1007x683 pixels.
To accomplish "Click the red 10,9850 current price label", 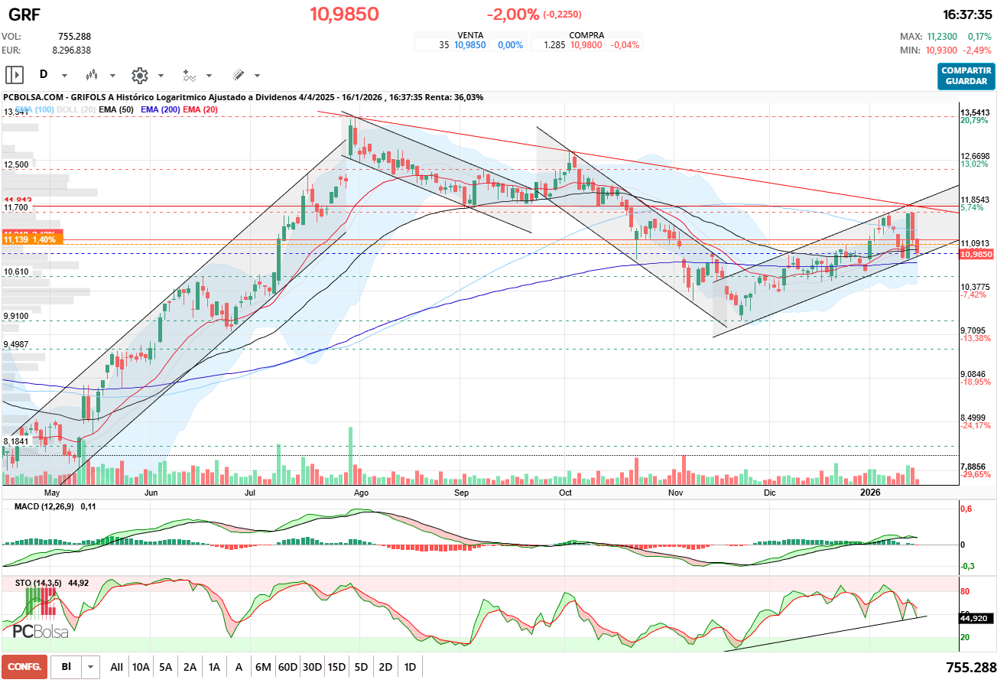I will tap(975, 254).
